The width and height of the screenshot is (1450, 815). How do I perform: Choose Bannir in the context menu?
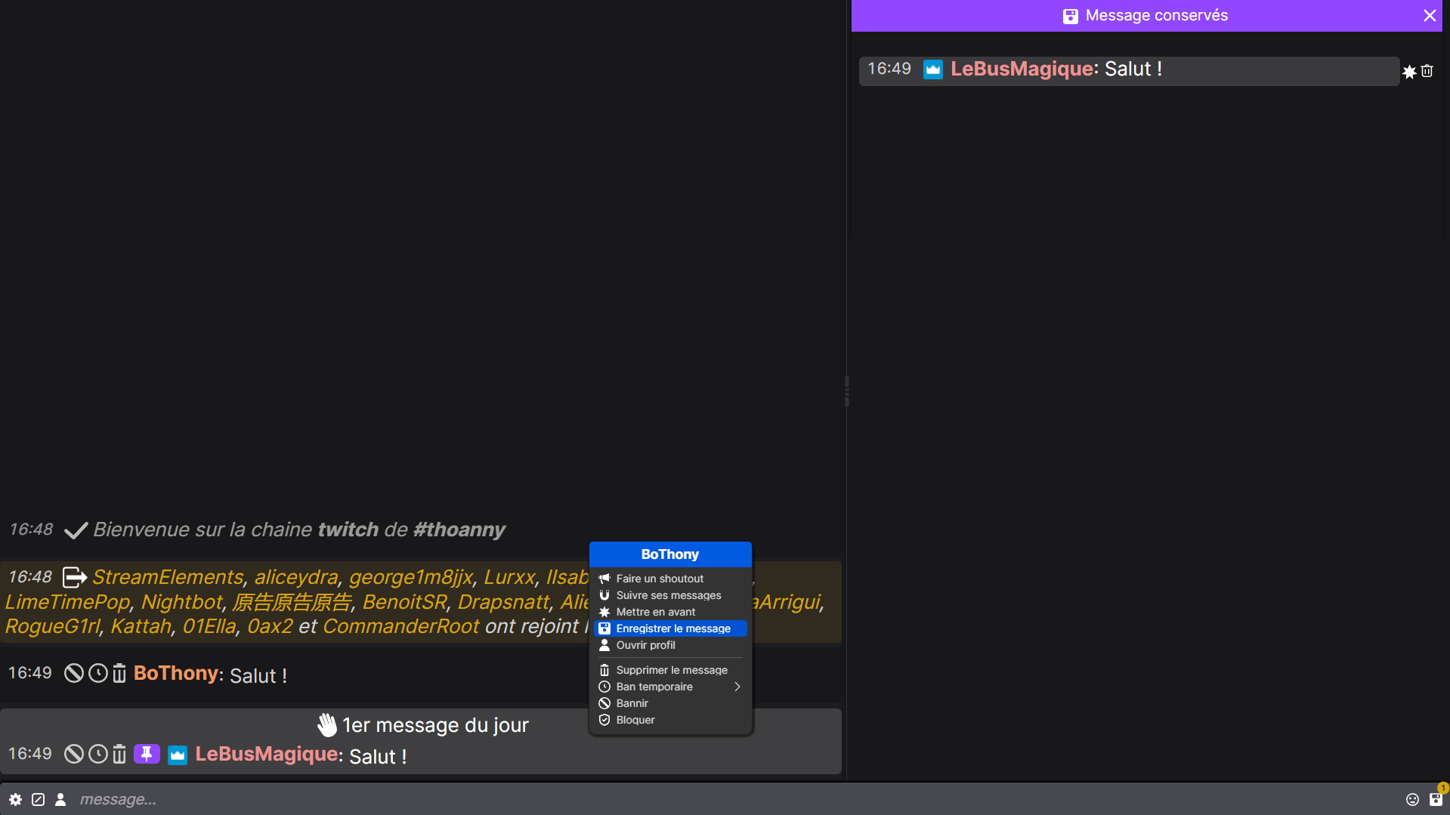pyautogui.click(x=670, y=703)
